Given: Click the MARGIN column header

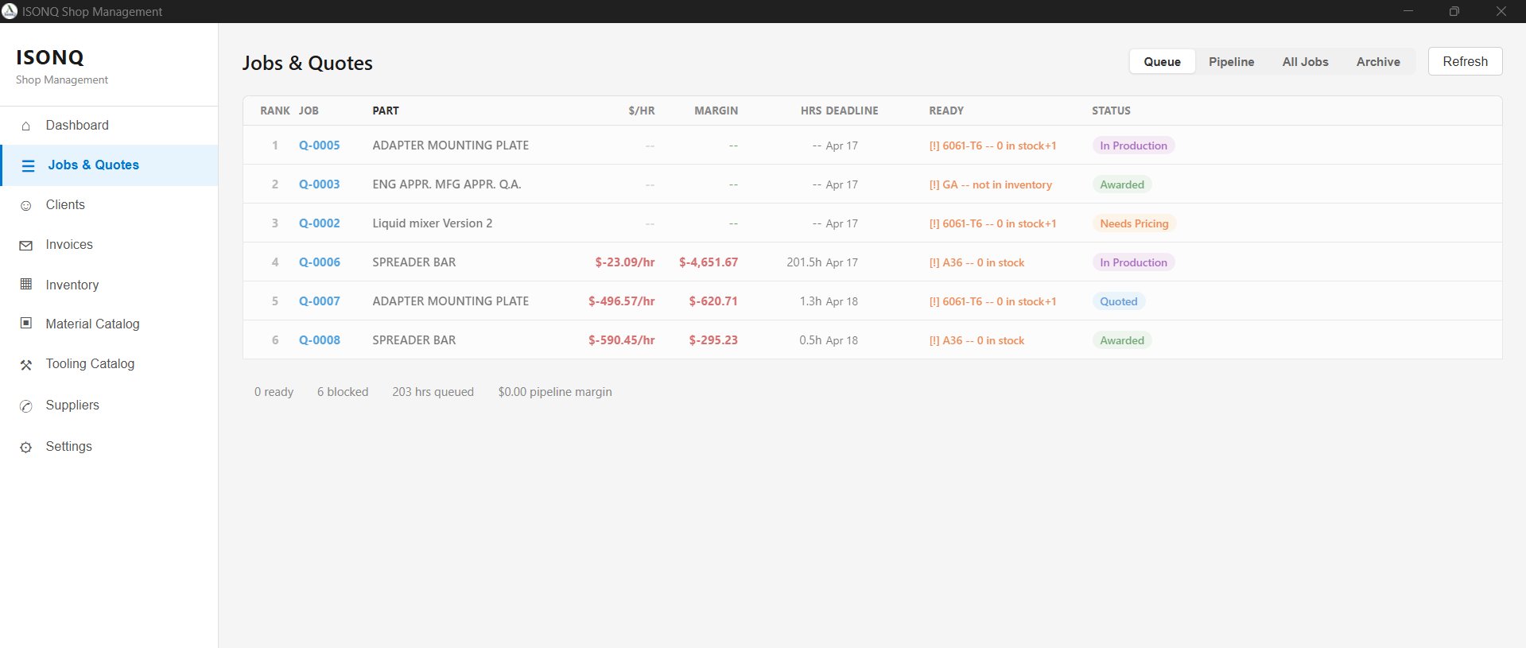Looking at the screenshot, I should [x=716, y=111].
